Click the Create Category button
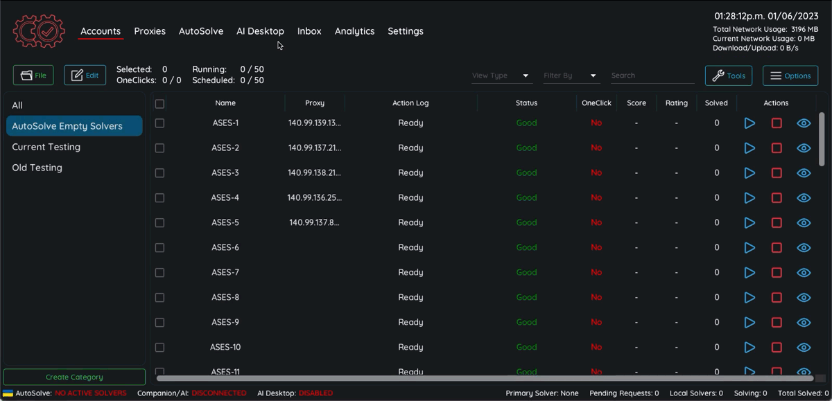This screenshot has width=832, height=401. coord(74,377)
